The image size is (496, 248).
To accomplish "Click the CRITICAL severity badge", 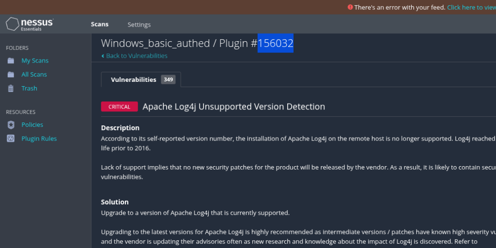I will pyautogui.click(x=119, y=107).
